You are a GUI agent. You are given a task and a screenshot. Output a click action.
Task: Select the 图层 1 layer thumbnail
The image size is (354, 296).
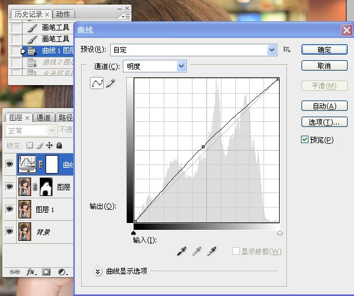pos(25,209)
